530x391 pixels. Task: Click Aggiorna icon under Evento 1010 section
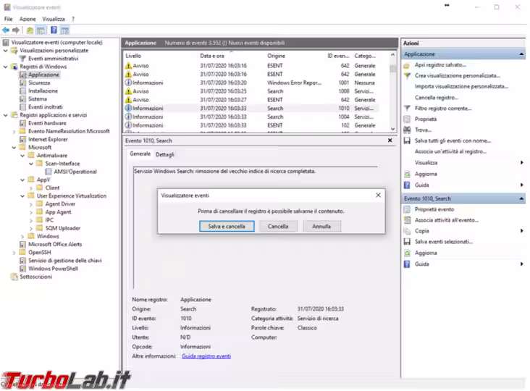[407, 253]
